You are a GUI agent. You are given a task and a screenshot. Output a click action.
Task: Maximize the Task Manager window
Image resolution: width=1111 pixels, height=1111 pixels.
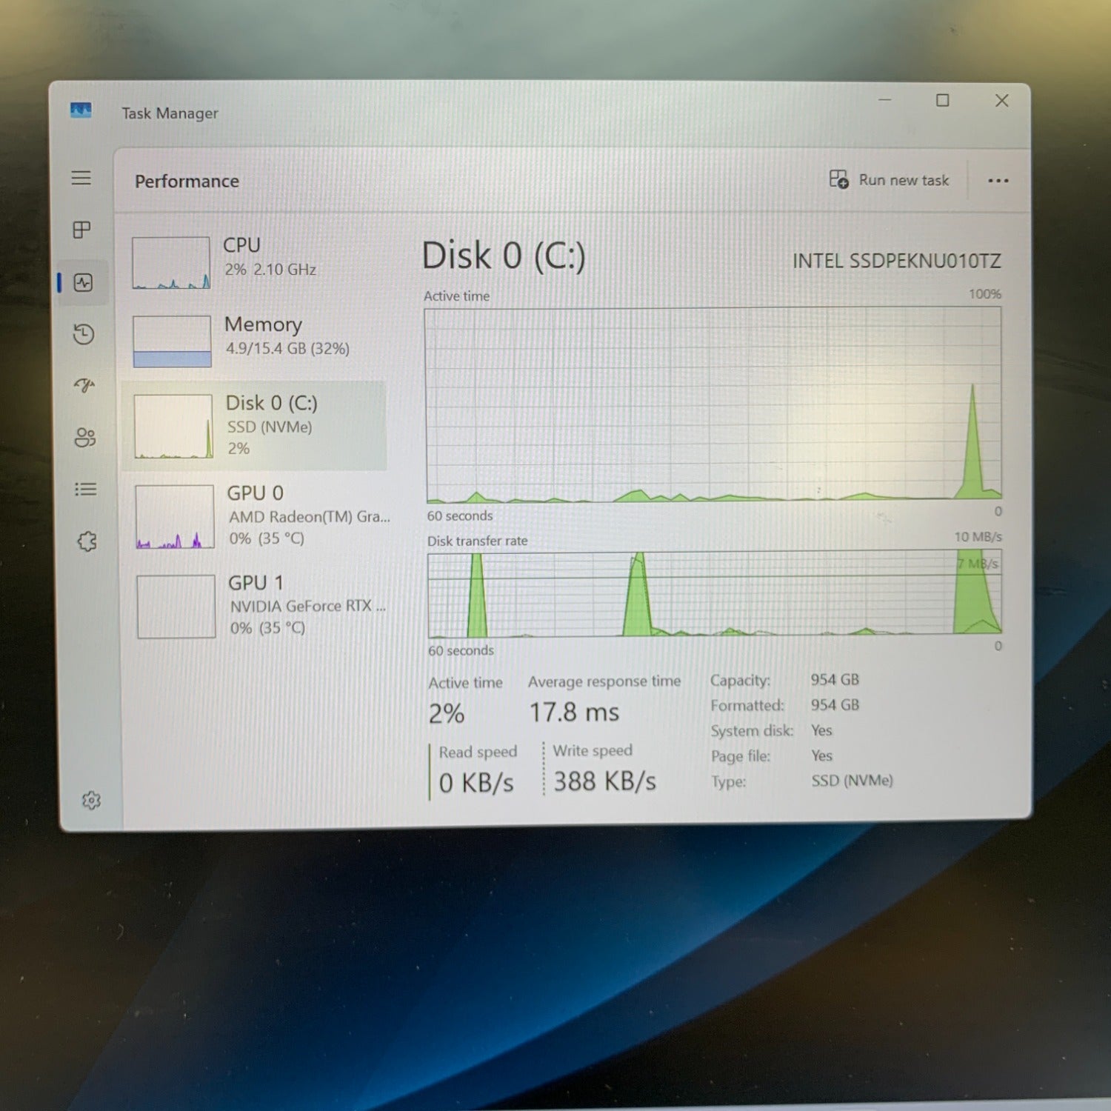coord(942,100)
